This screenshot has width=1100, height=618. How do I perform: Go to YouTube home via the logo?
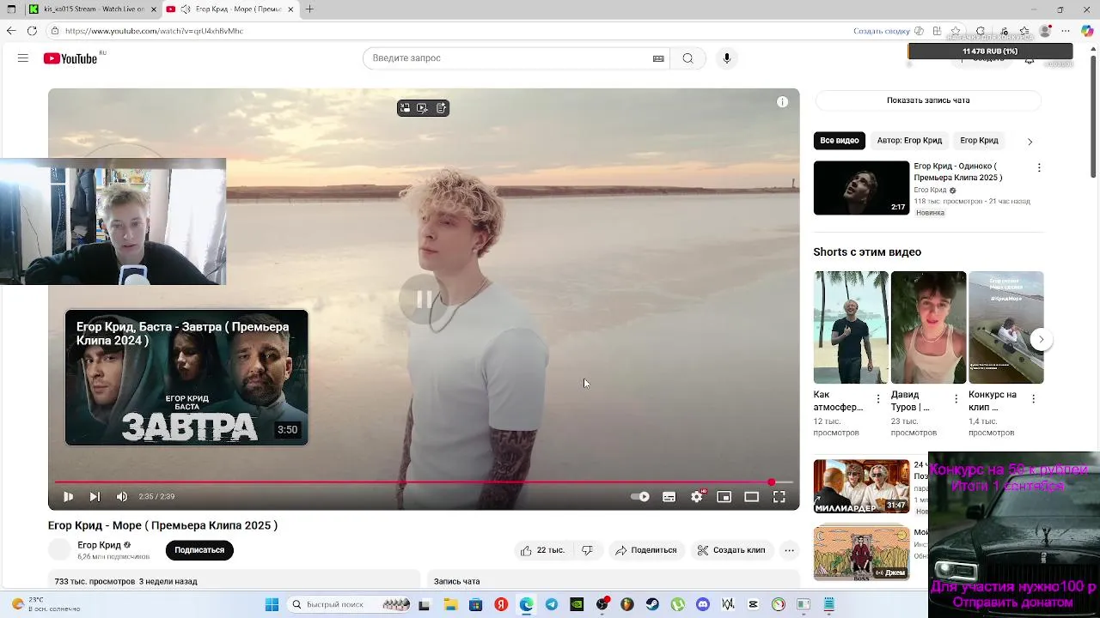click(70, 58)
